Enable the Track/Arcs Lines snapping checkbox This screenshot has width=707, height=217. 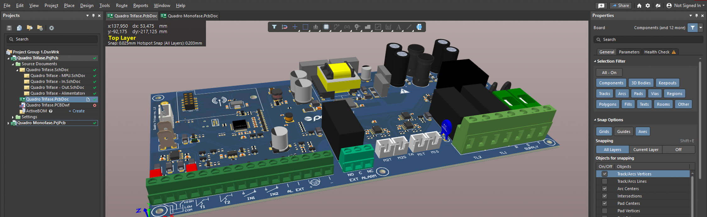click(604, 181)
